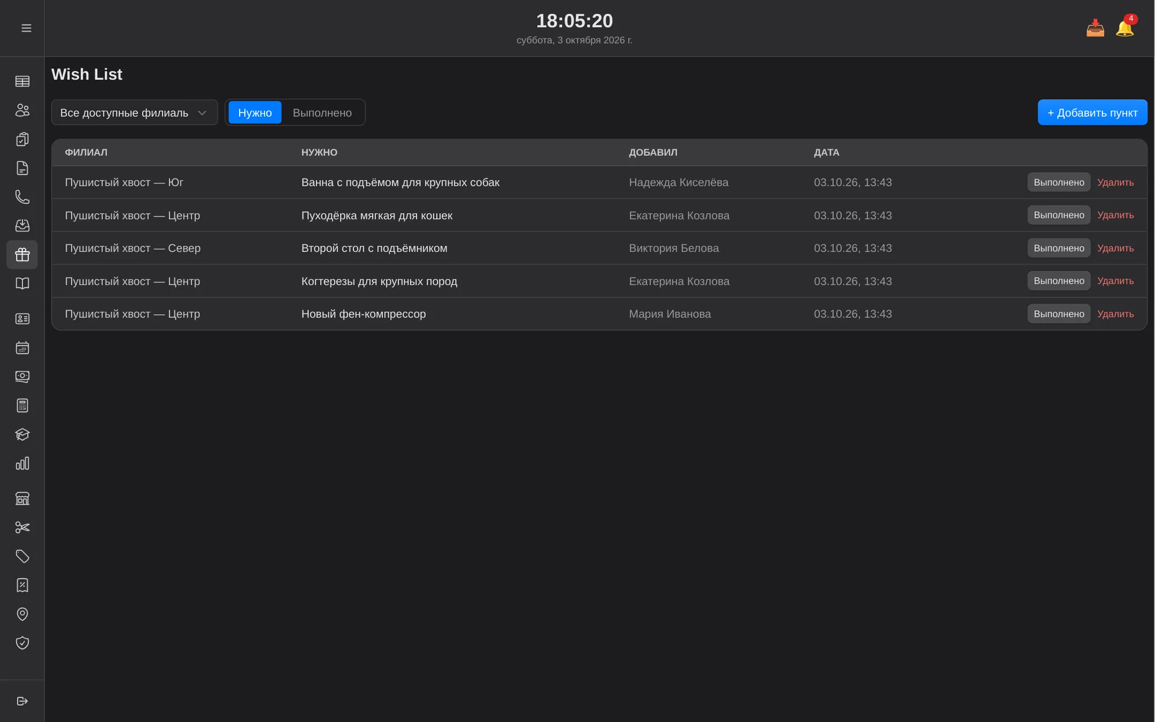Delete the 'Пуходёрка мягкая для кошек' row
Viewport: 1155px width, 722px height.
(1115, 215)
